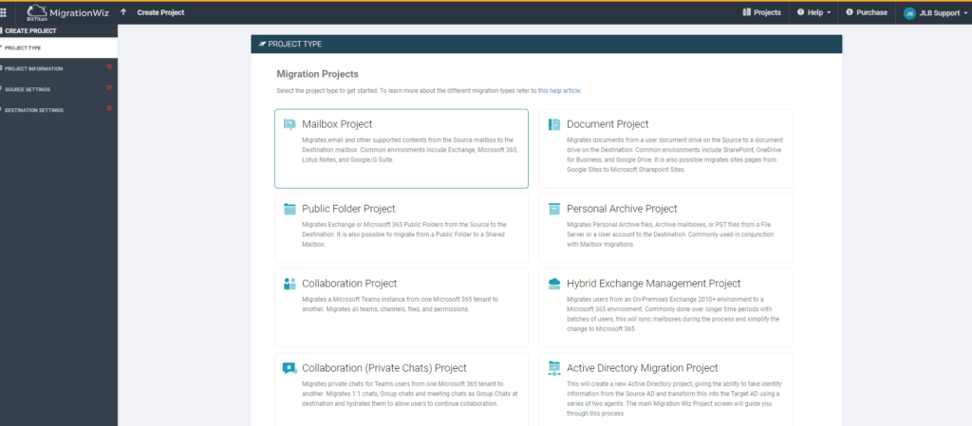The width and height of the screenshot is (972, 426).
Task: Go to Projects in top navigation
Action: pos(761,12)
